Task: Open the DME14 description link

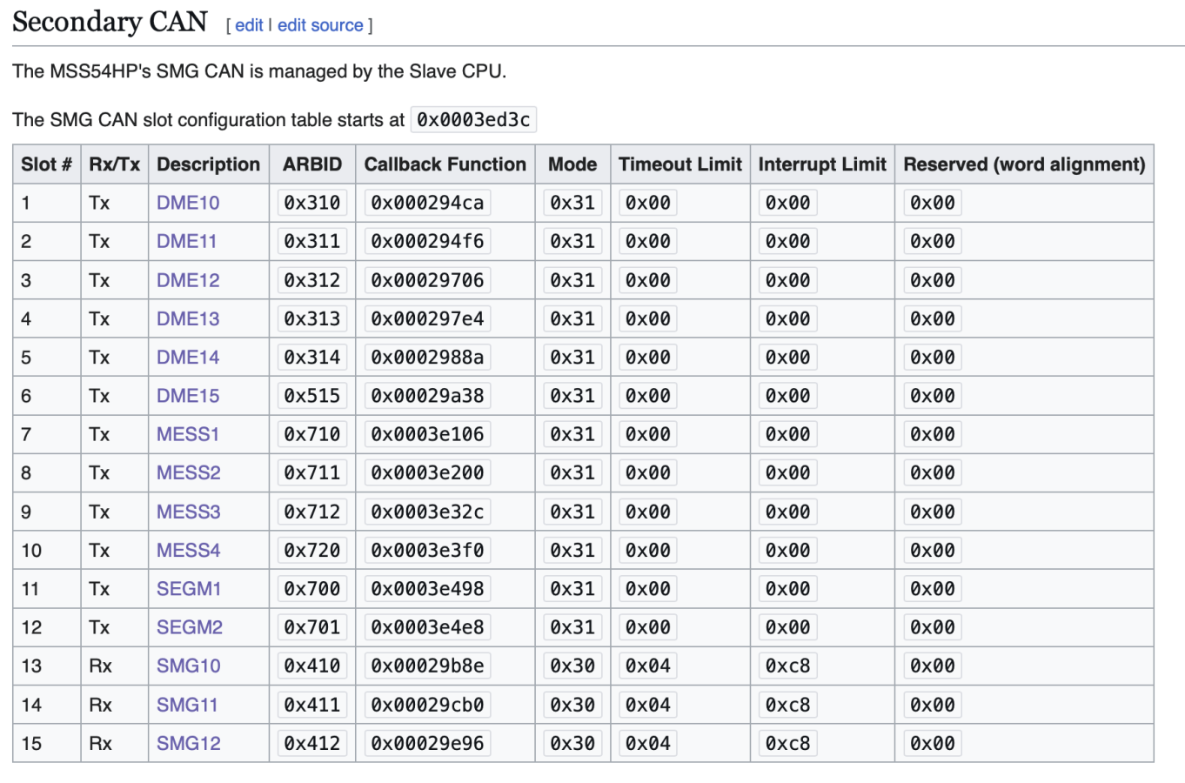Action: [187, 357]
